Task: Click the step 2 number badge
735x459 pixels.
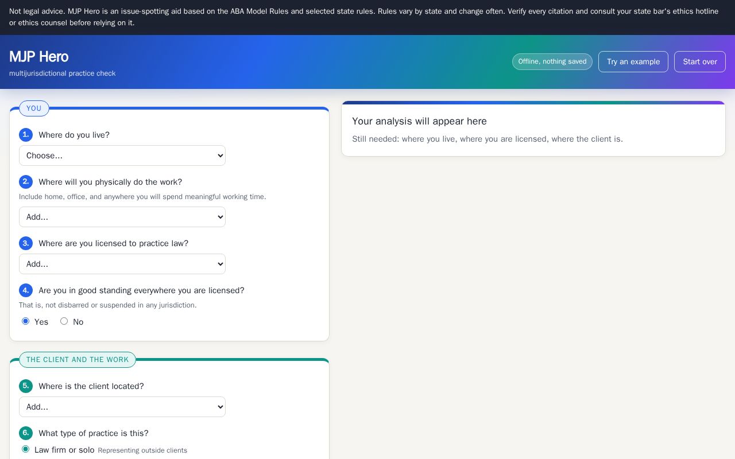Action: (26, 182)
